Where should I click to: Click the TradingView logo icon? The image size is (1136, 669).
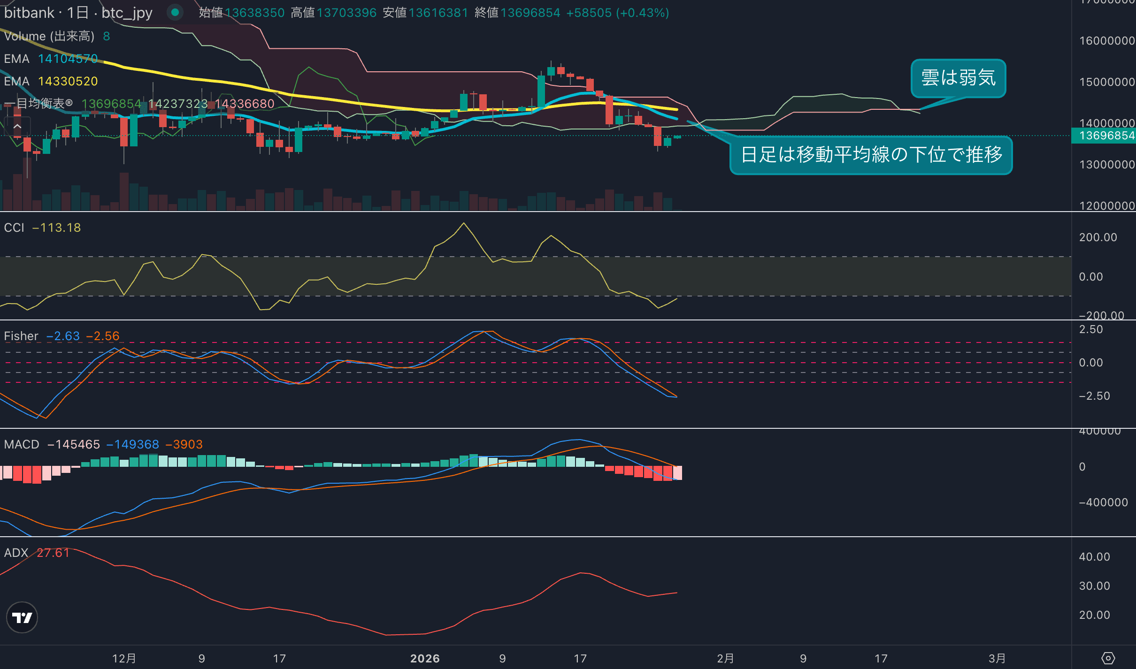[22, 617]
